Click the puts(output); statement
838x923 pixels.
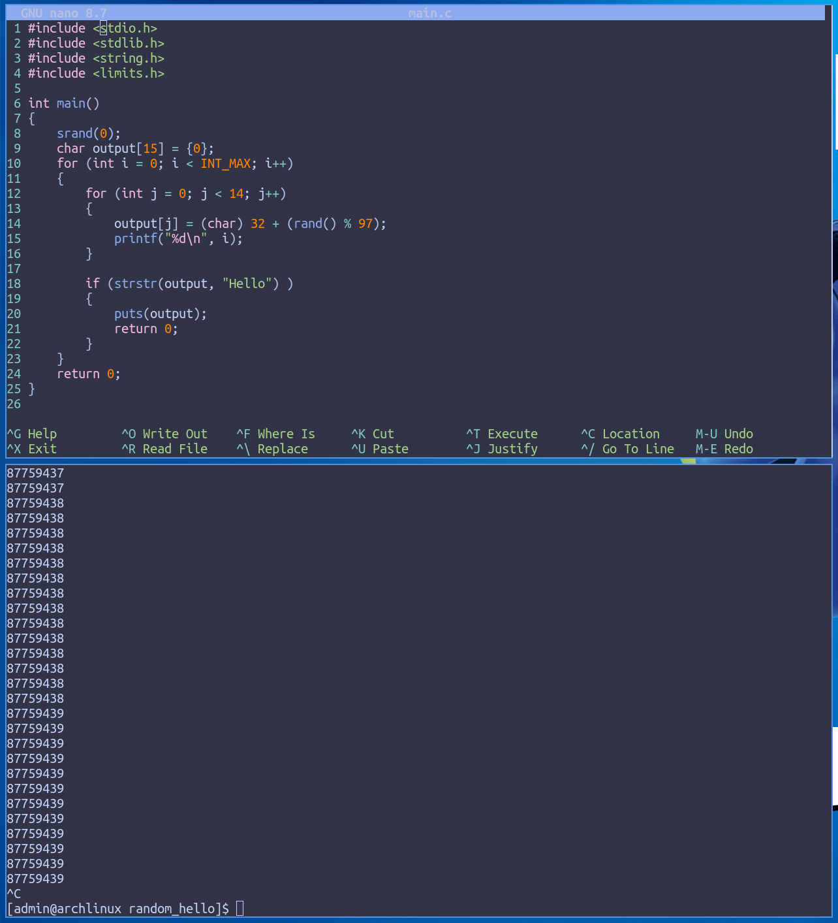click(161, 314)
